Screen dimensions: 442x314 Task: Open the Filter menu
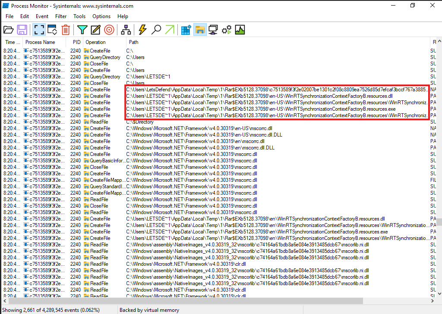coord(61,16)
